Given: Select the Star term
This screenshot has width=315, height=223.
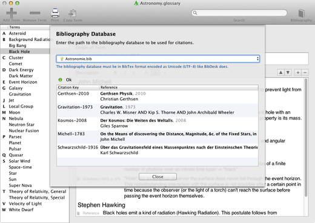Looking at the screenshot, I should (13, 173).
